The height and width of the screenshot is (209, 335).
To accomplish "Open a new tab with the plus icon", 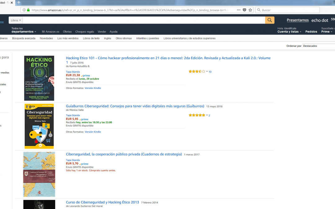I will (19, 2).
